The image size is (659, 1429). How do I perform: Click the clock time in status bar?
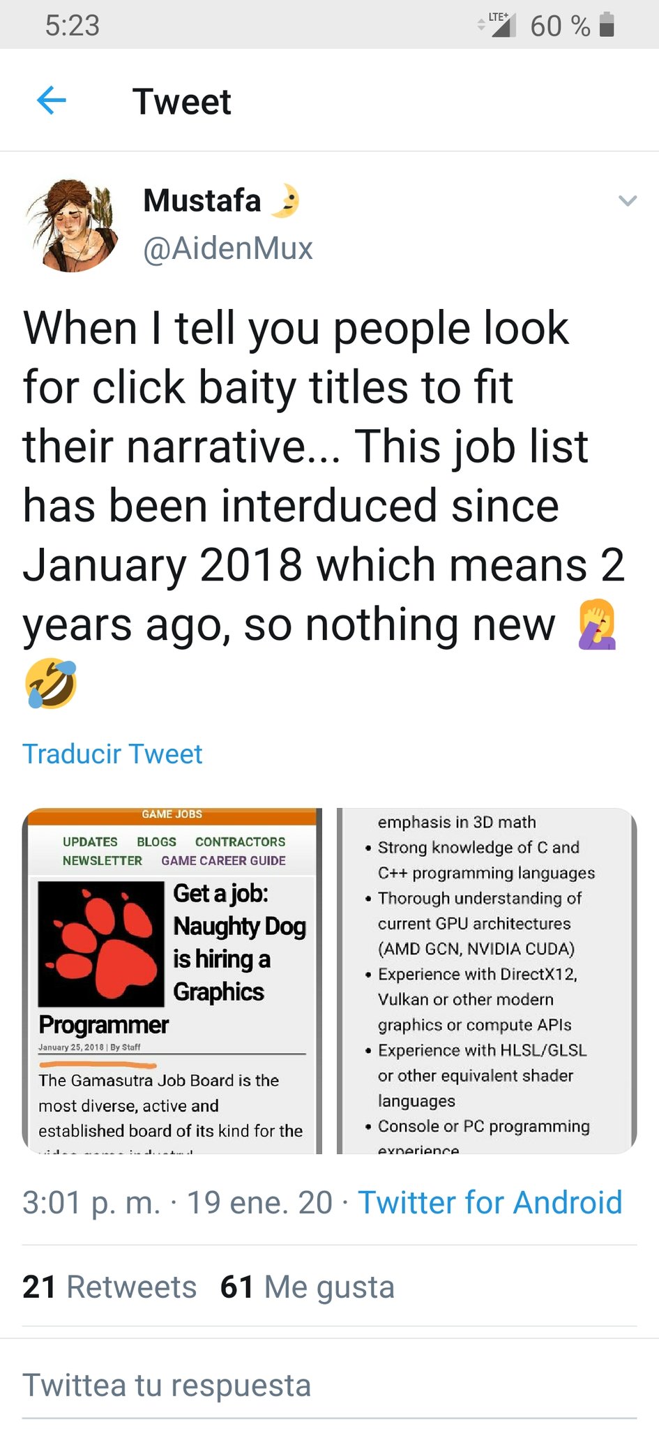(73, 26)
